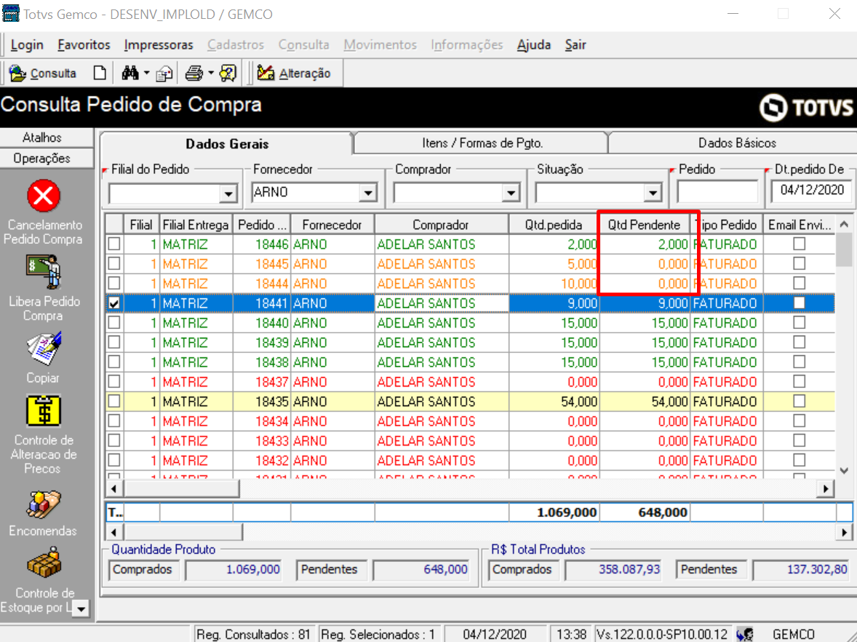This screenshot has width=857, height=642.
Task: Select the Dados Gerais tab
Action: click(227, 144)
